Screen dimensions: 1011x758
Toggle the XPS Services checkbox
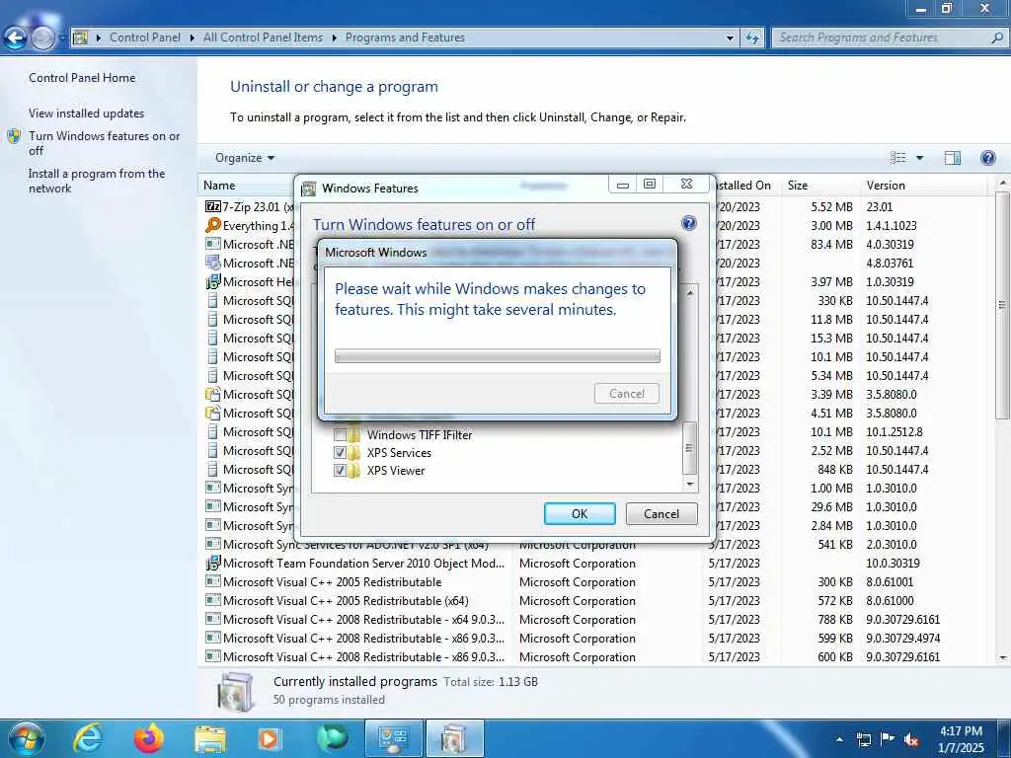[340, 452]
